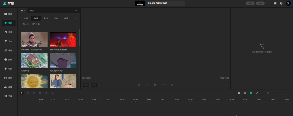Image resolution: width=293 pixels, height=116 pixels.
Task: Click the 02:00 mark on timeline ruler
Action: point(94,99)
